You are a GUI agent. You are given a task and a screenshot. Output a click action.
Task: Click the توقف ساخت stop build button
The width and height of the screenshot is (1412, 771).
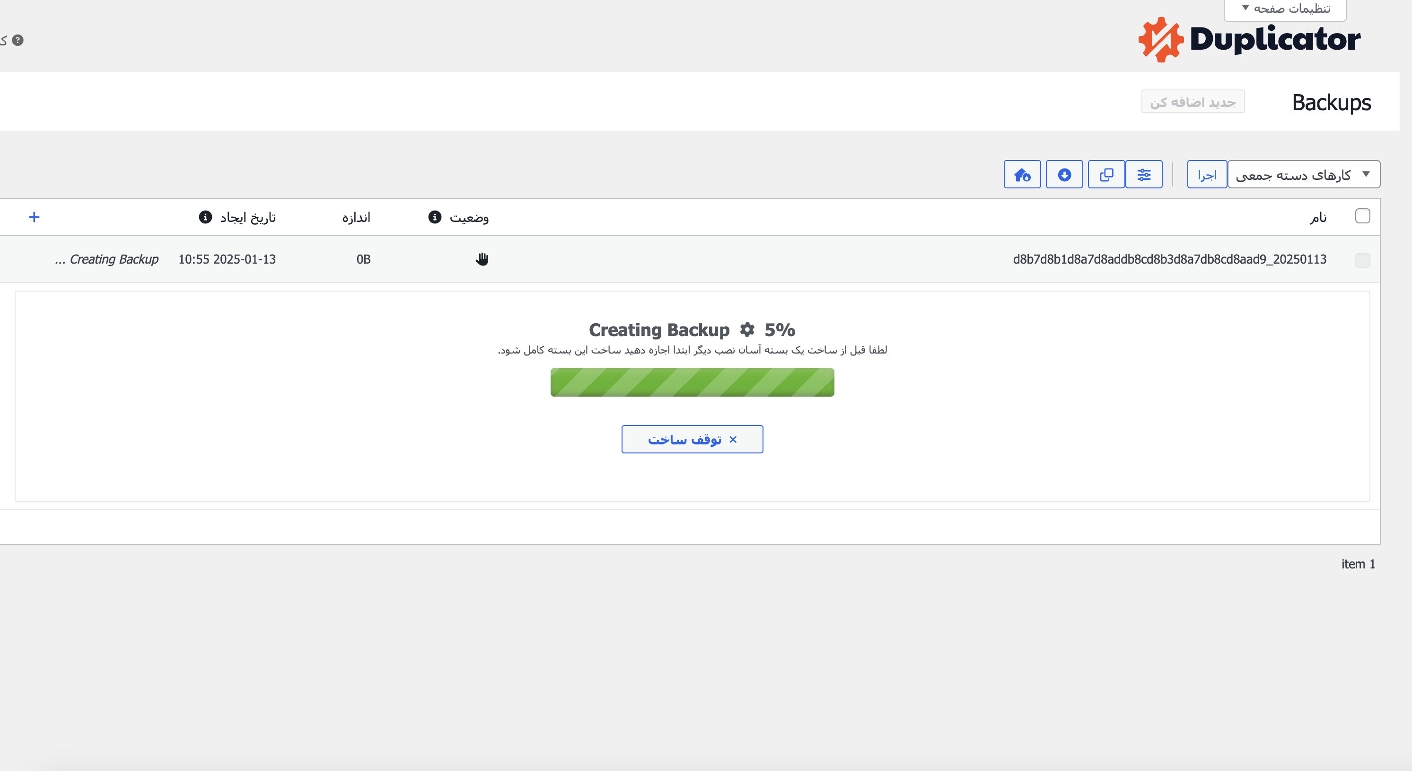[x=692, y=439]
